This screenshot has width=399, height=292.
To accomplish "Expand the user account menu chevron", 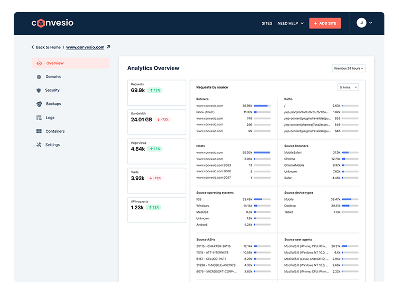I will click(371, 23).
